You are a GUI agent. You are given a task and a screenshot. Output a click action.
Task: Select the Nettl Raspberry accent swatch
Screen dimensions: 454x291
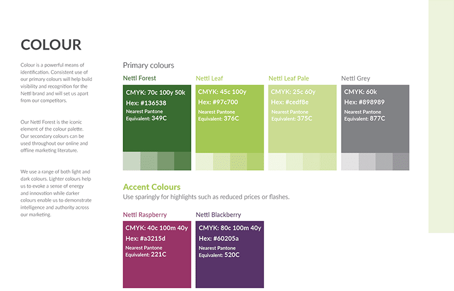pyautogui.click(x=157, y=254)
